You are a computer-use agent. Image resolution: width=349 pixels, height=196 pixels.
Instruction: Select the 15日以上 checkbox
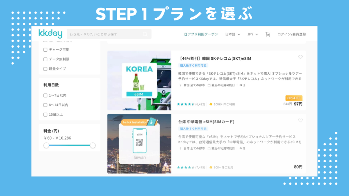coord(45,115)
